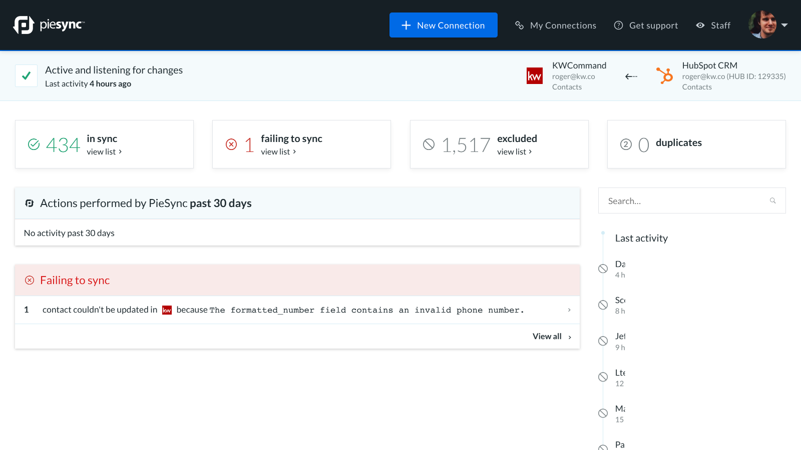The height and width of the screenshot is (450, 801).
Task: Click the duplicates circled-2 icon
Action: (626, 144)
